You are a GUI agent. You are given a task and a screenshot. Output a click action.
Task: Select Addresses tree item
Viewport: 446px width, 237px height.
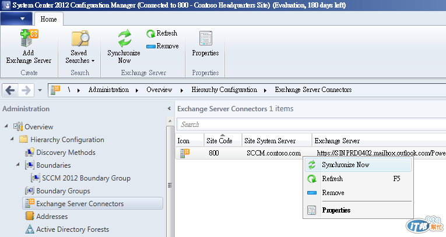pos(52,216)
